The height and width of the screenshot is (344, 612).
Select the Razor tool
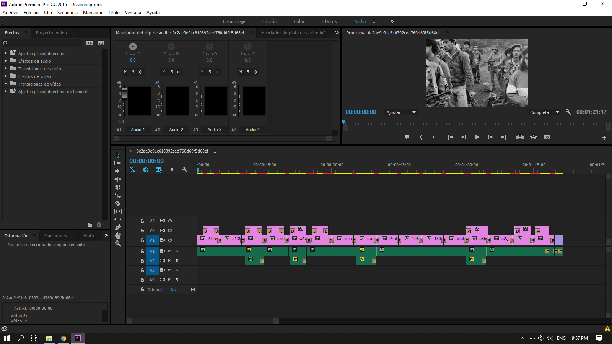[118, 203]
